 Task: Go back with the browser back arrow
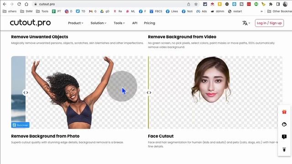tap(5, 4)
